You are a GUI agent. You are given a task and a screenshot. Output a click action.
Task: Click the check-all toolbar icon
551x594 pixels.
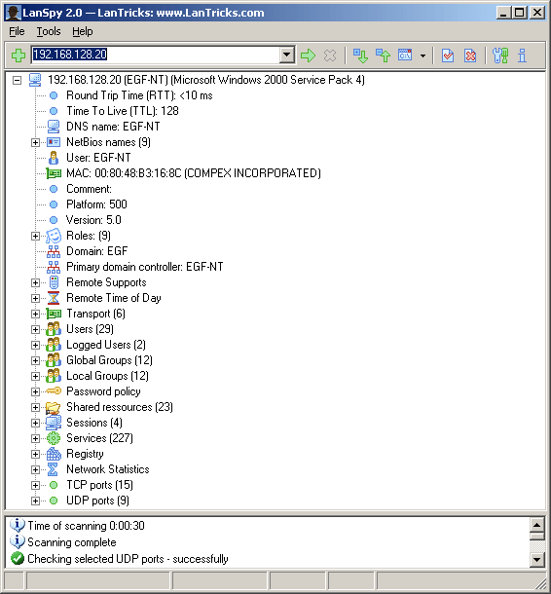(x=448, y=56)
